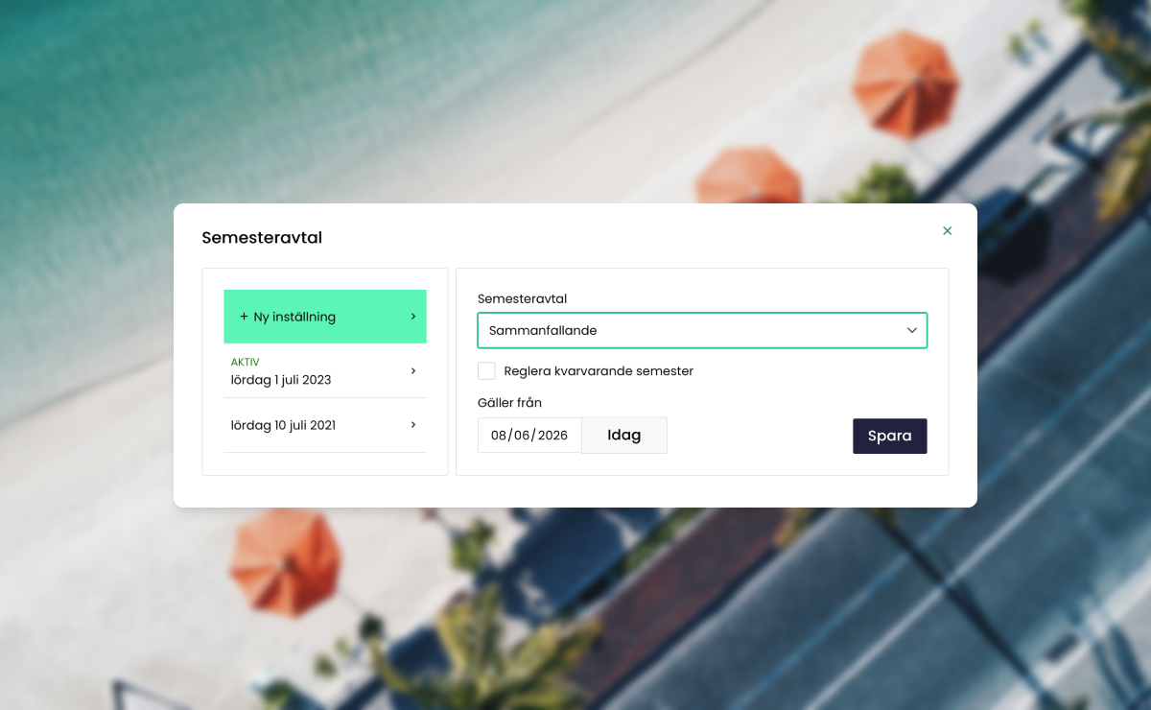Click the 'Gäller från' label
Image resolution: width=1151 pixels, height=710 pixels.
(510, 403)
